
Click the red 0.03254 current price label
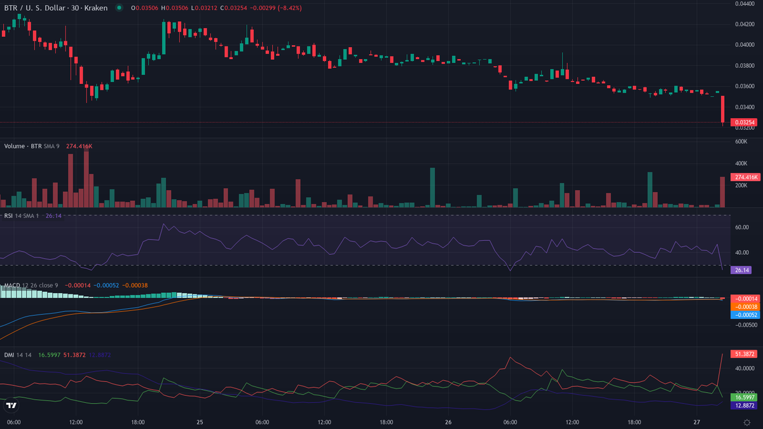coord(745,122)
